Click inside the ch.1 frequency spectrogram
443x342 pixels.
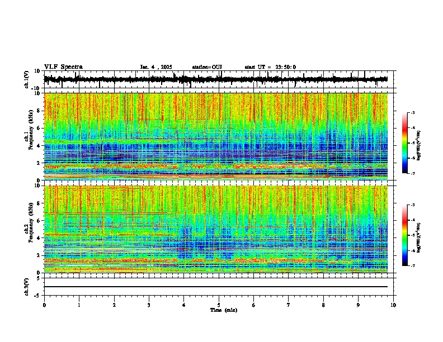pos(216,136)
